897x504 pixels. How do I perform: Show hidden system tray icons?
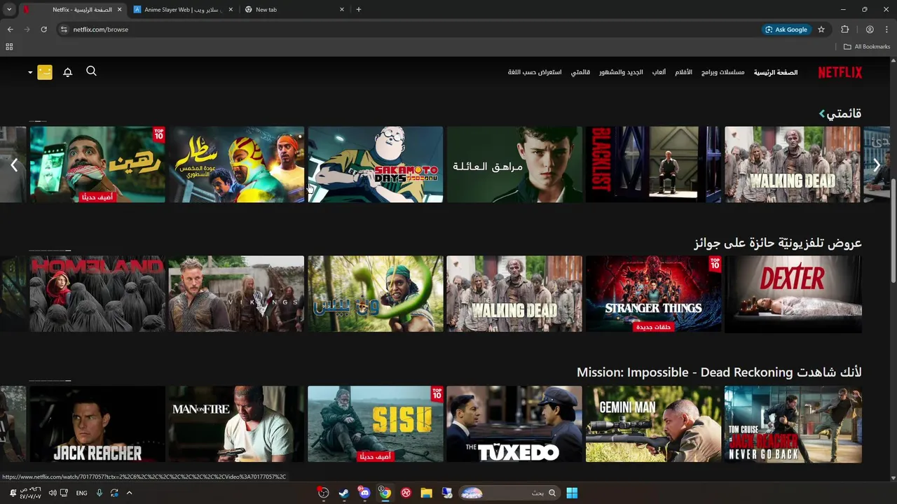tap(129, 493)
